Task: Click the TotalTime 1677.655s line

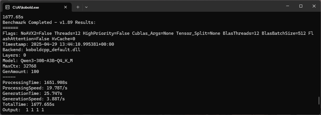Action: coord(29,104)
